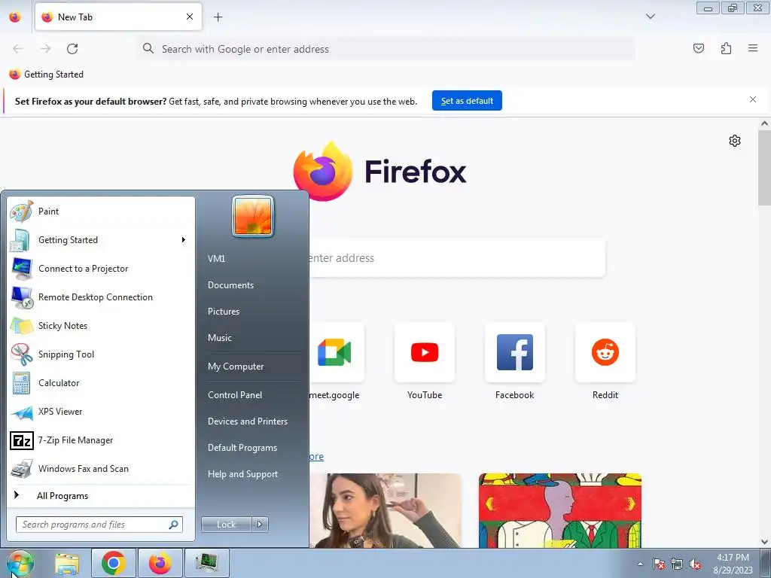The width and height of the screenshot is (771, 578).
Task: Open File Explorer from the taskbar
Action: [x=67, y=563]
